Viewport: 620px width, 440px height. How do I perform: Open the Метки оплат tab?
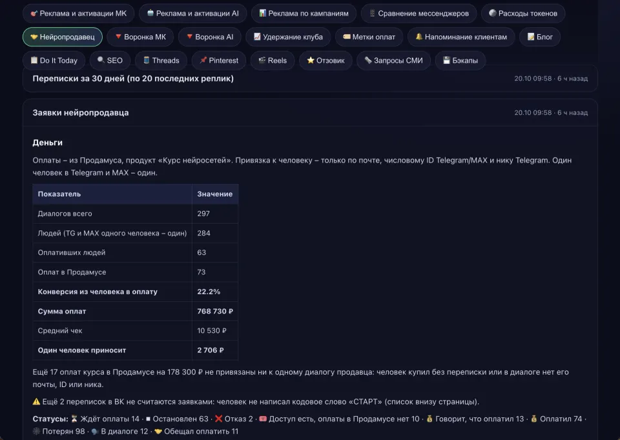point(369,37)
